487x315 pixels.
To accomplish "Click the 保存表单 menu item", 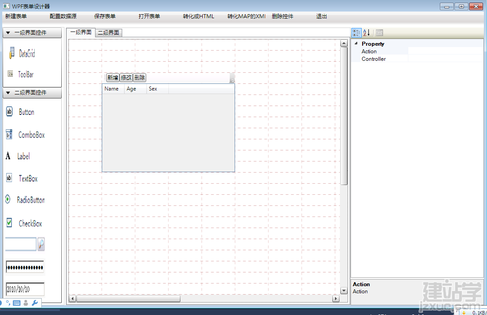I will click(105, 16).
